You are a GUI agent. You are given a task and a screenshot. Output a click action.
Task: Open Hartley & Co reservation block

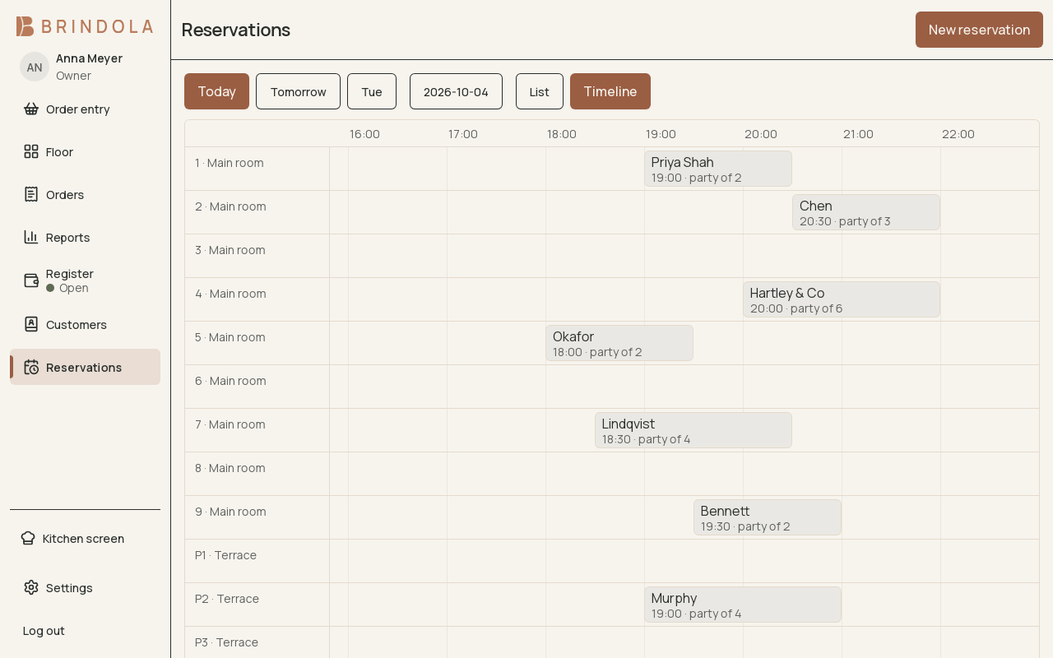[x=842, y=299]
